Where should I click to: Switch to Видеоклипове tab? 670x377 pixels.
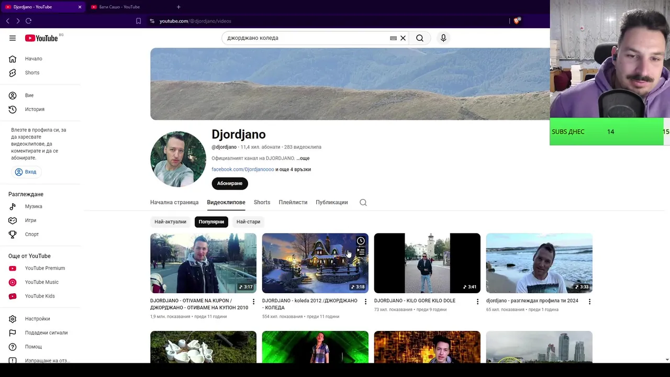[226, 202]
